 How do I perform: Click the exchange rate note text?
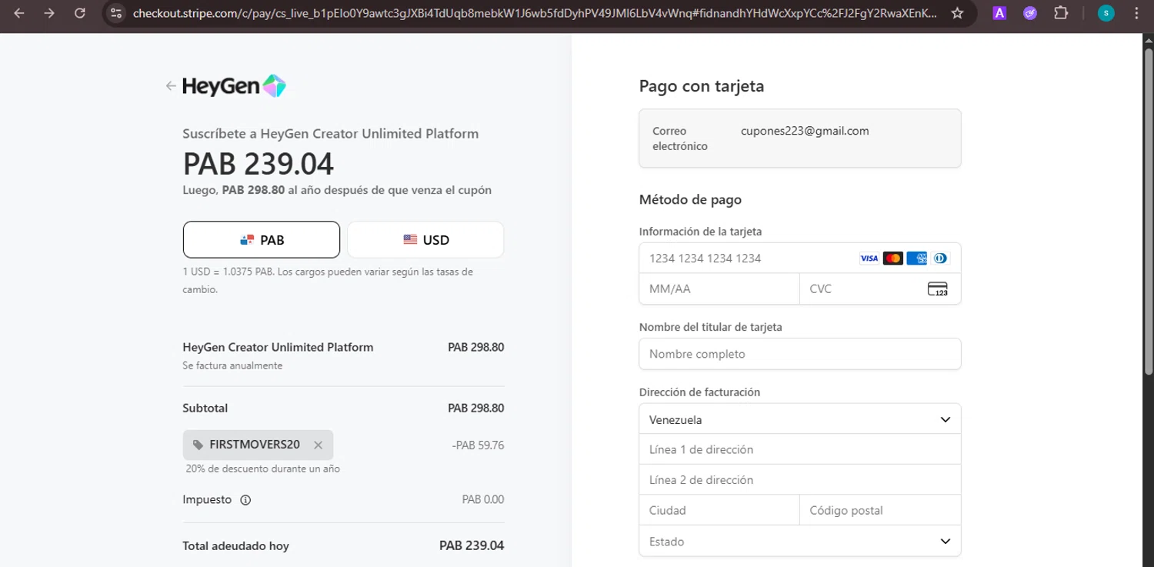(x=328, y=281)
